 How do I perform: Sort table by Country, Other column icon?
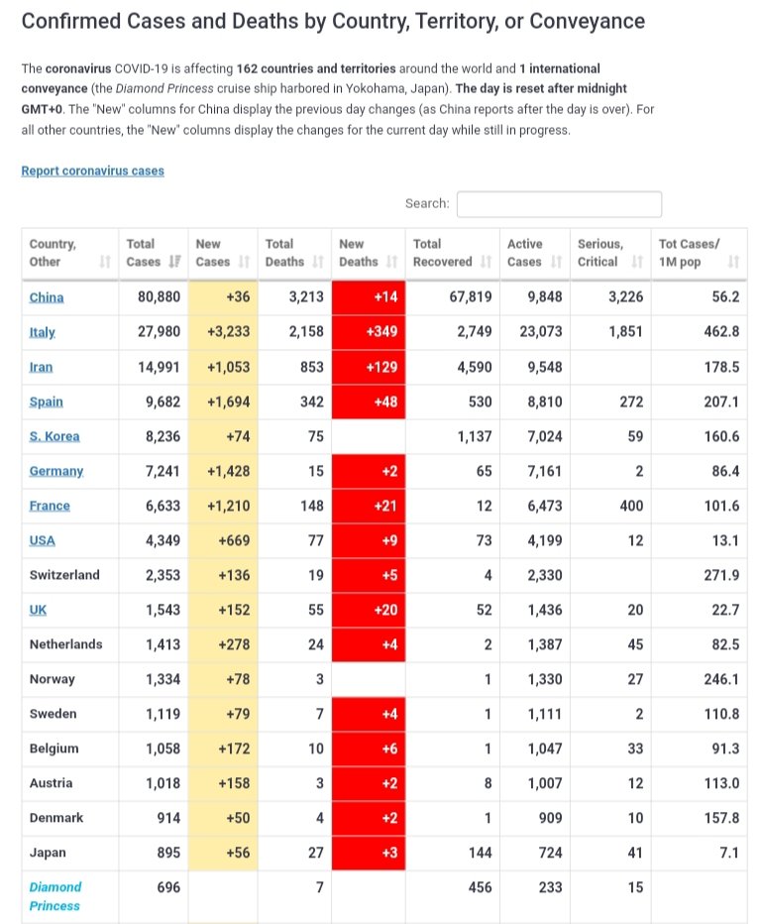pos(105,261)
